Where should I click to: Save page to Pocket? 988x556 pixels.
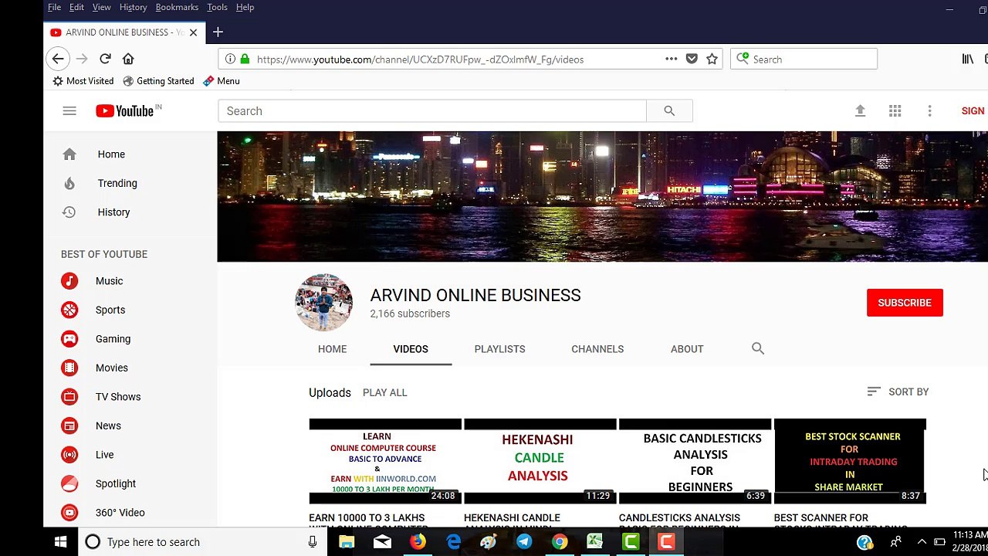point(692,59)
